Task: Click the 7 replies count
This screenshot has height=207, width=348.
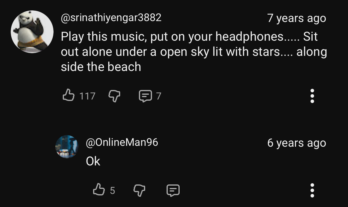Action: [159, 96]
